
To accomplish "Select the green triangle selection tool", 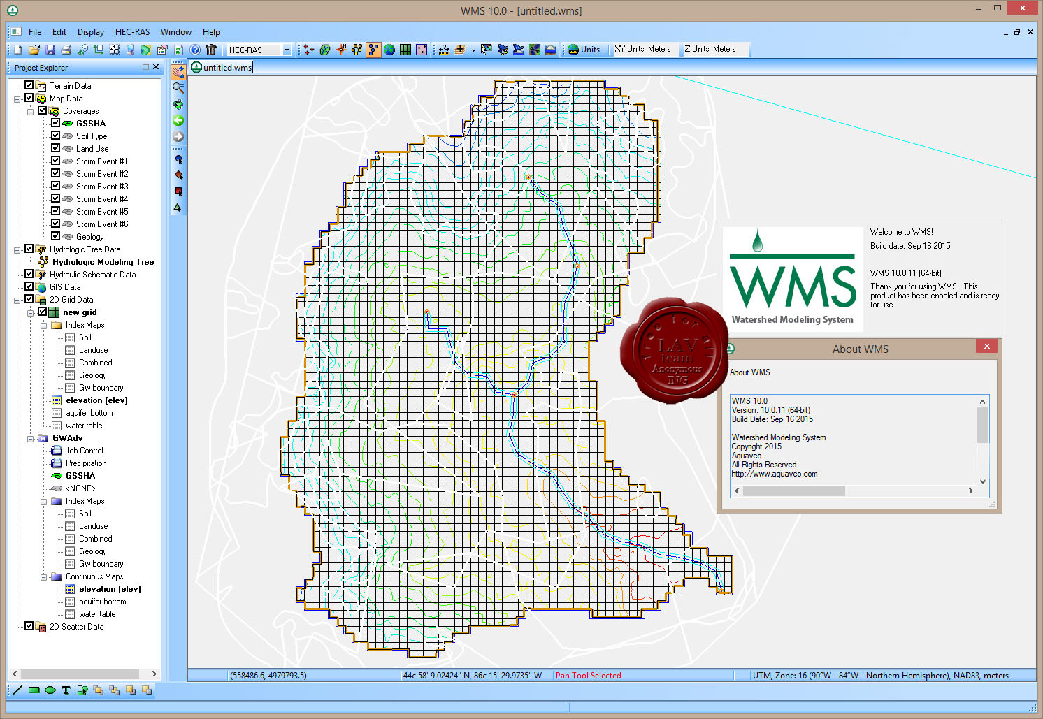I will coord(178,208).
